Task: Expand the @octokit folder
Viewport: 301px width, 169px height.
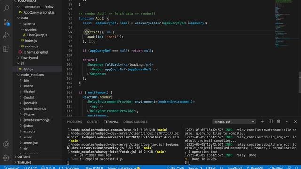Action: pyautogui.click(x=30, y=103)
